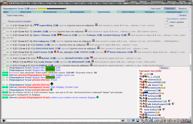This screenshot has height=124, width=193.
Task: Click the info icon next to Порождение Тьмы name
Action: click(x=28, y=8)
